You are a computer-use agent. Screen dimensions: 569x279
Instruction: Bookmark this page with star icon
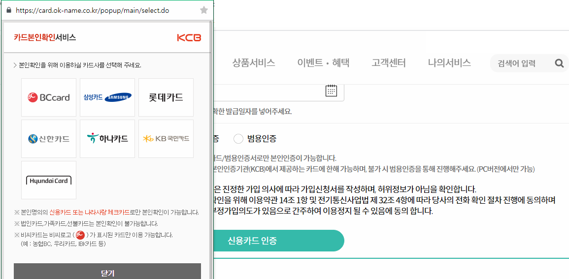click(204, 10)
